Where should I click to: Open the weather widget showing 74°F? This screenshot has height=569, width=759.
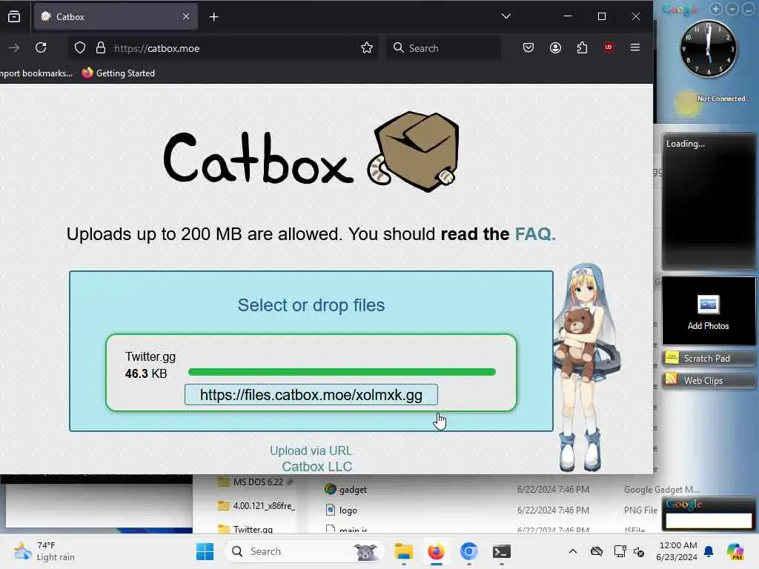pyautogui.click(x=44, y=551)
